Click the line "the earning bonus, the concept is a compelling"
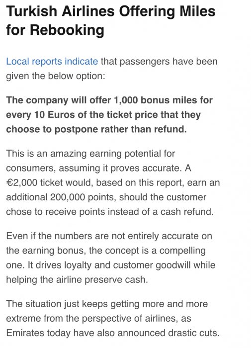The image size is (251, 348). (106, 251)
